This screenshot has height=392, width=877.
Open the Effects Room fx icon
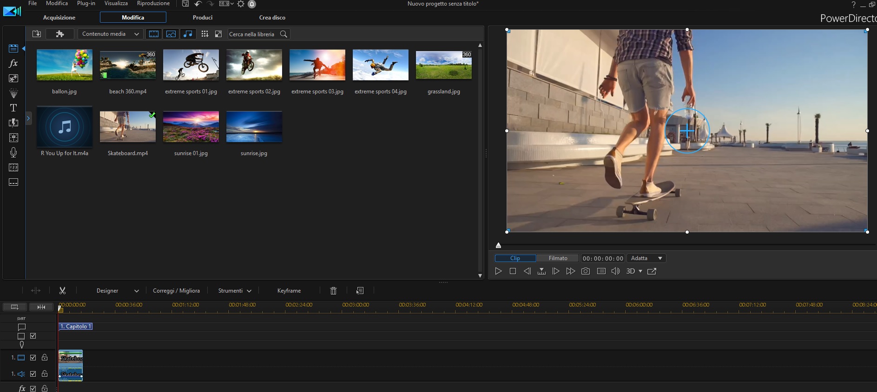13,63
